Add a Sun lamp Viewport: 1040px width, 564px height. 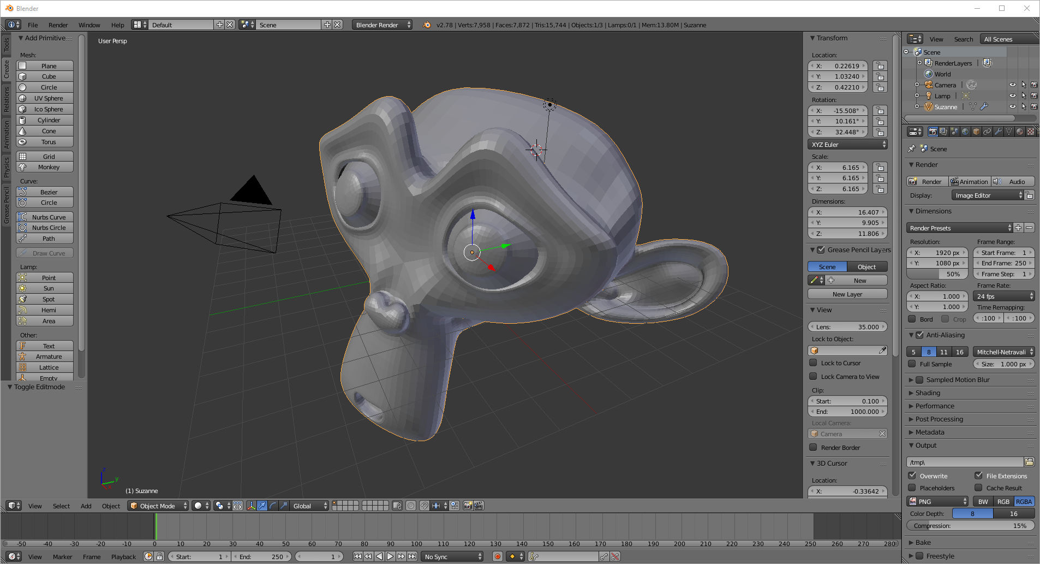45,288
